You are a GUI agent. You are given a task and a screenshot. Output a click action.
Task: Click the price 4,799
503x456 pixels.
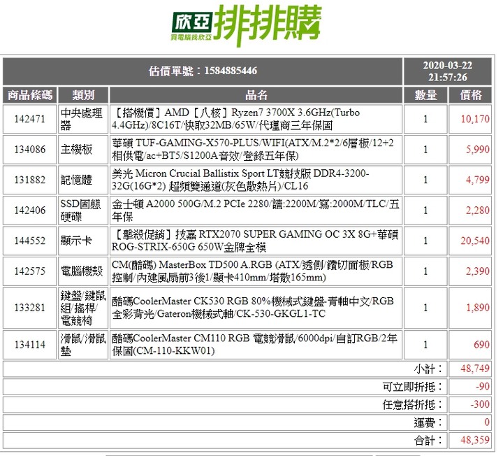click(x=478, y=180)
